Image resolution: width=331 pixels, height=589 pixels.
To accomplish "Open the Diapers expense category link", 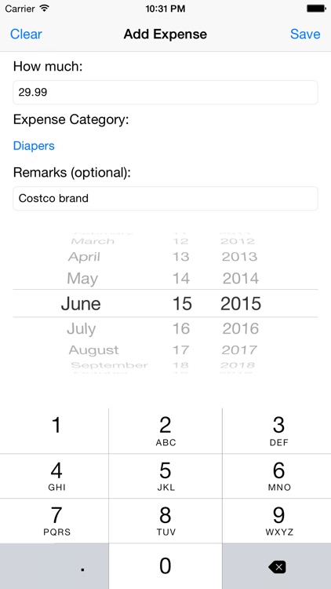I will (34, 146).
